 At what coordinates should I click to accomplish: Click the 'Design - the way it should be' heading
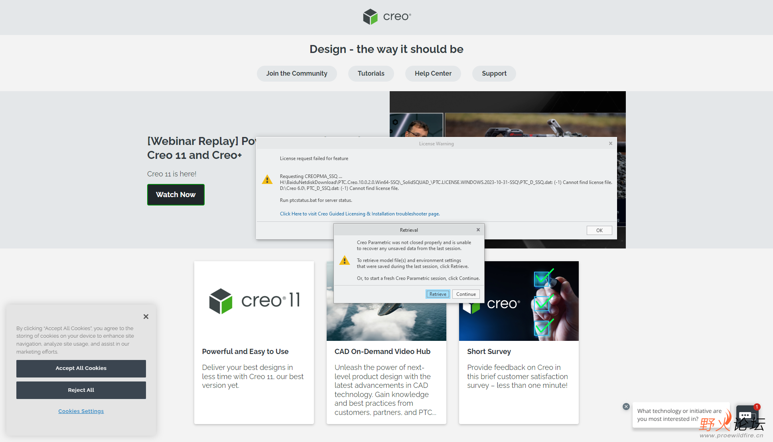point(386,49)
